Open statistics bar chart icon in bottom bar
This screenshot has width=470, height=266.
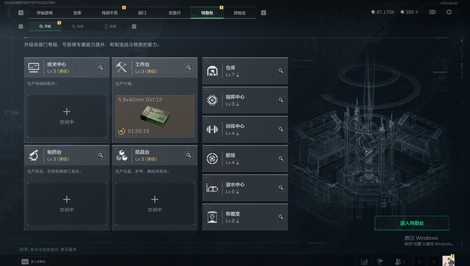point(364,262)
